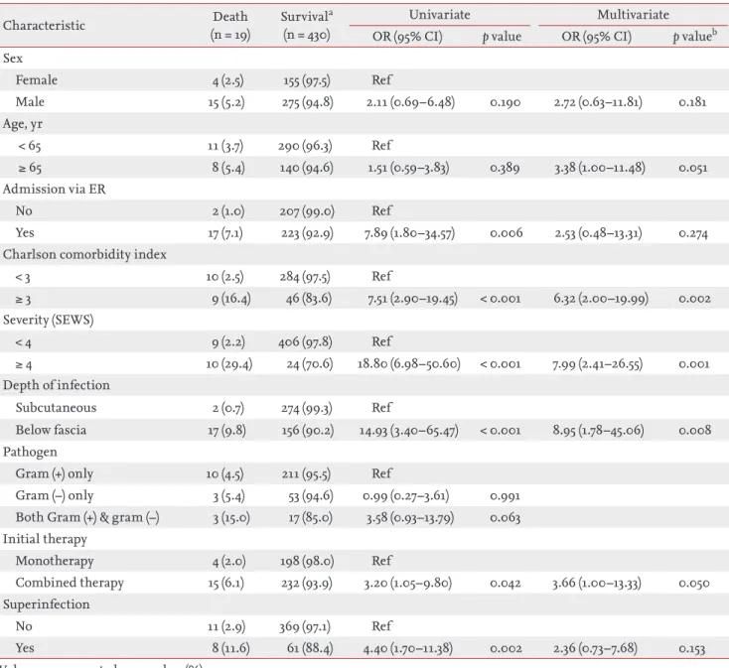Click the Superinfection category label
Viewport: 729px width, 668px height.
pyautogui.click(x=46, y=604)
